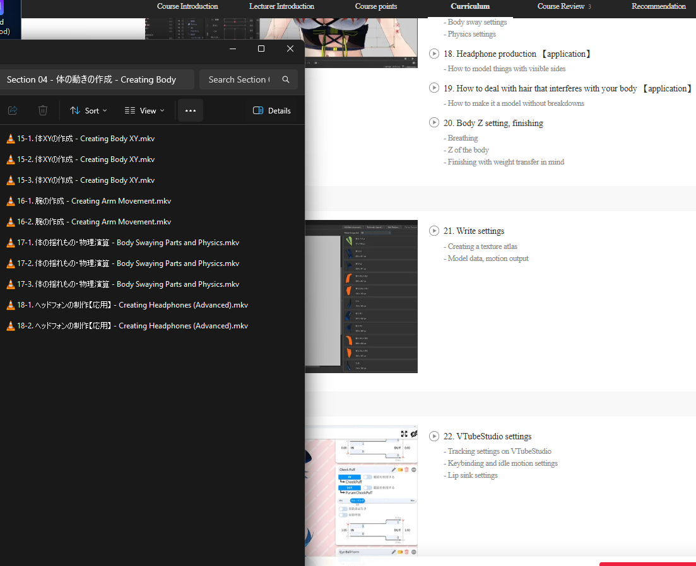Open the Course Review tab
696x566 pixels.
pos(564,6)
